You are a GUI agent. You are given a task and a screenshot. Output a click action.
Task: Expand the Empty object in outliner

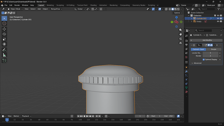click(192, 21)
